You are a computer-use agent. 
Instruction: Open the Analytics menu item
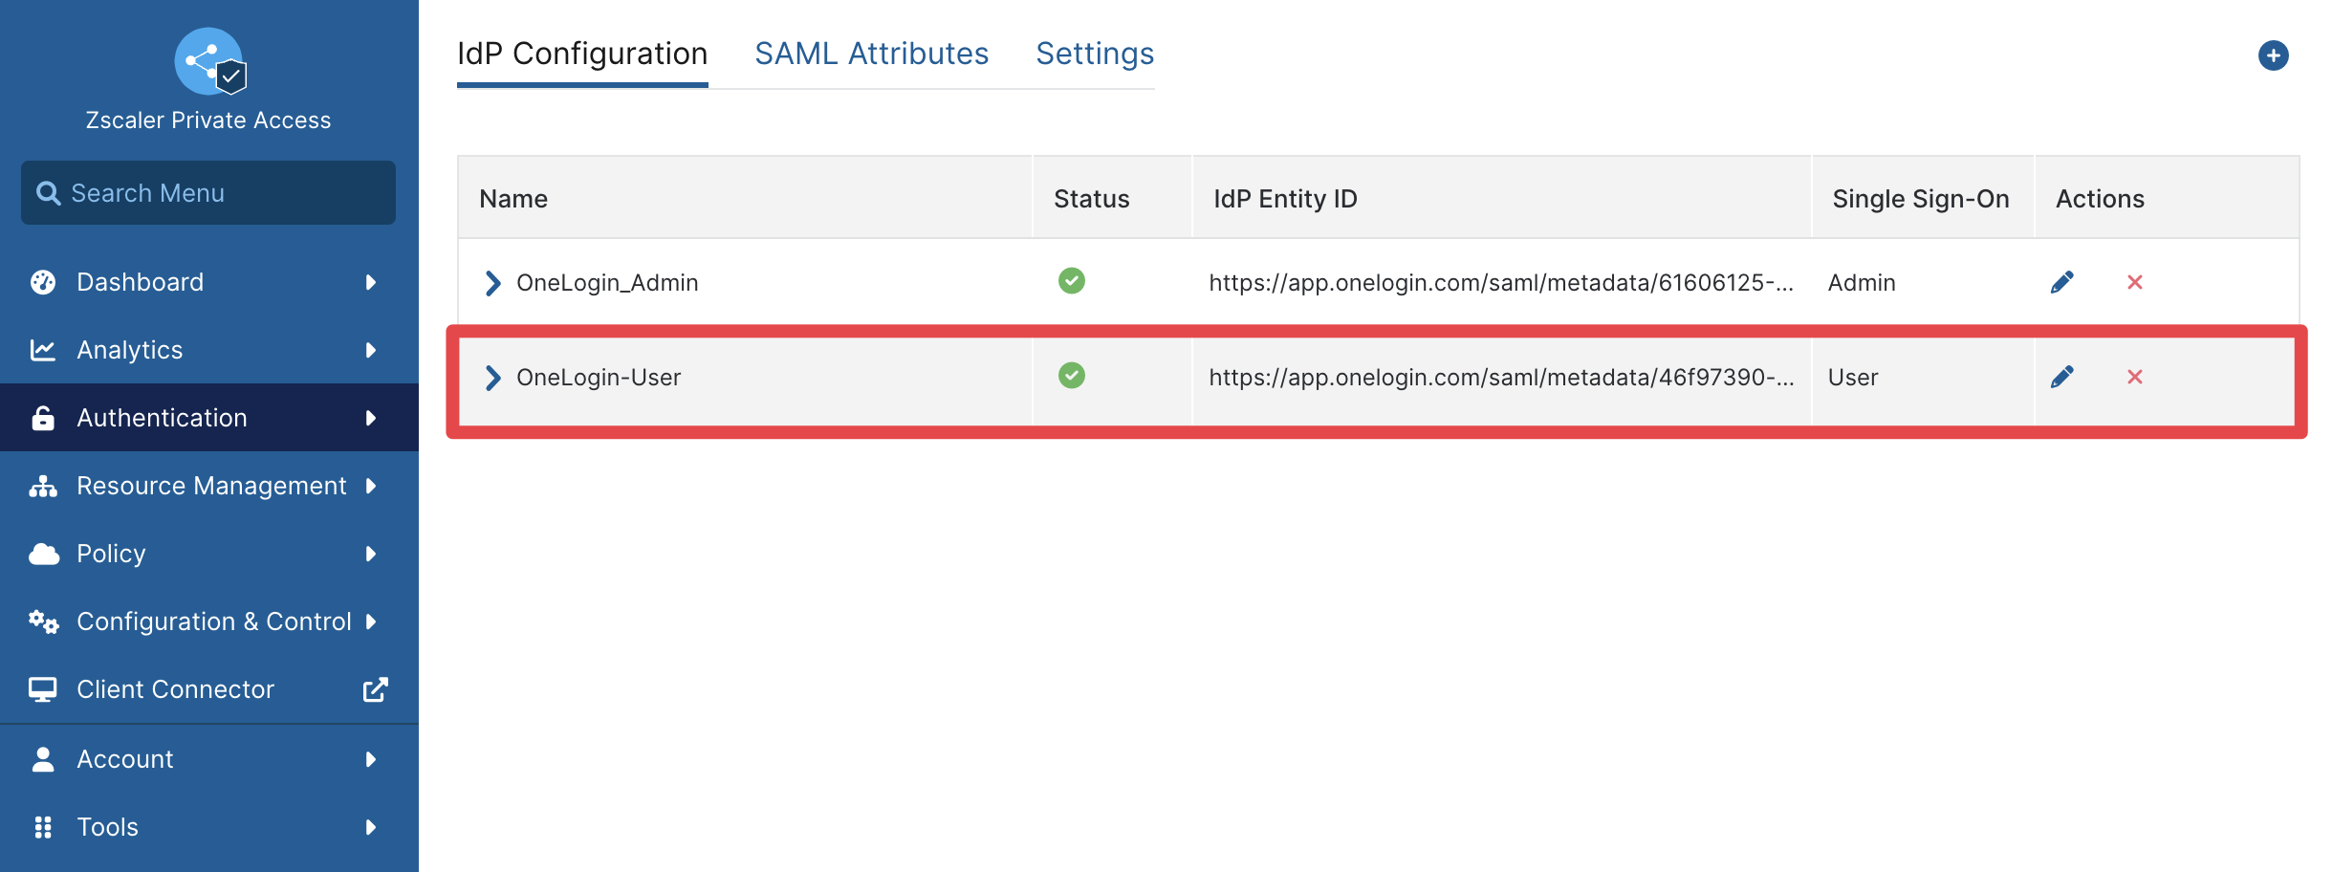(x=209, y=350)
